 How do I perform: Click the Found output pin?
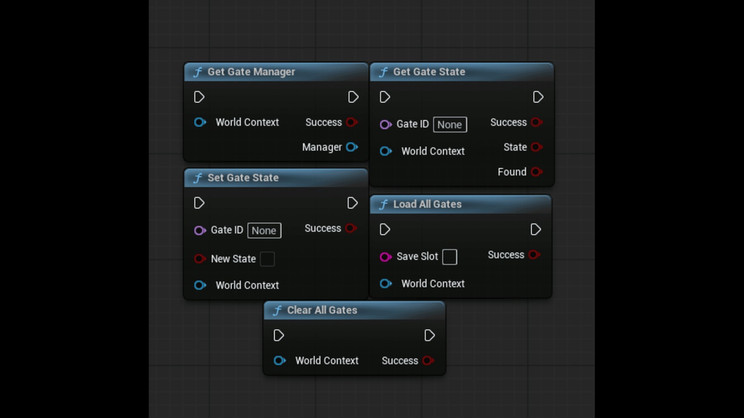point(536,172)
